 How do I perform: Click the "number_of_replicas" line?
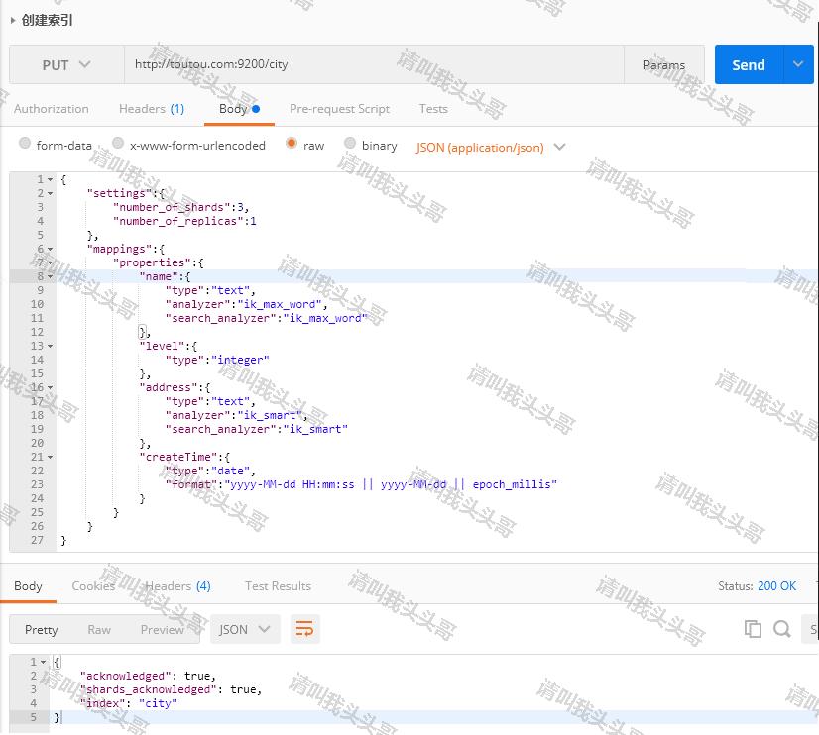point(184,221)
